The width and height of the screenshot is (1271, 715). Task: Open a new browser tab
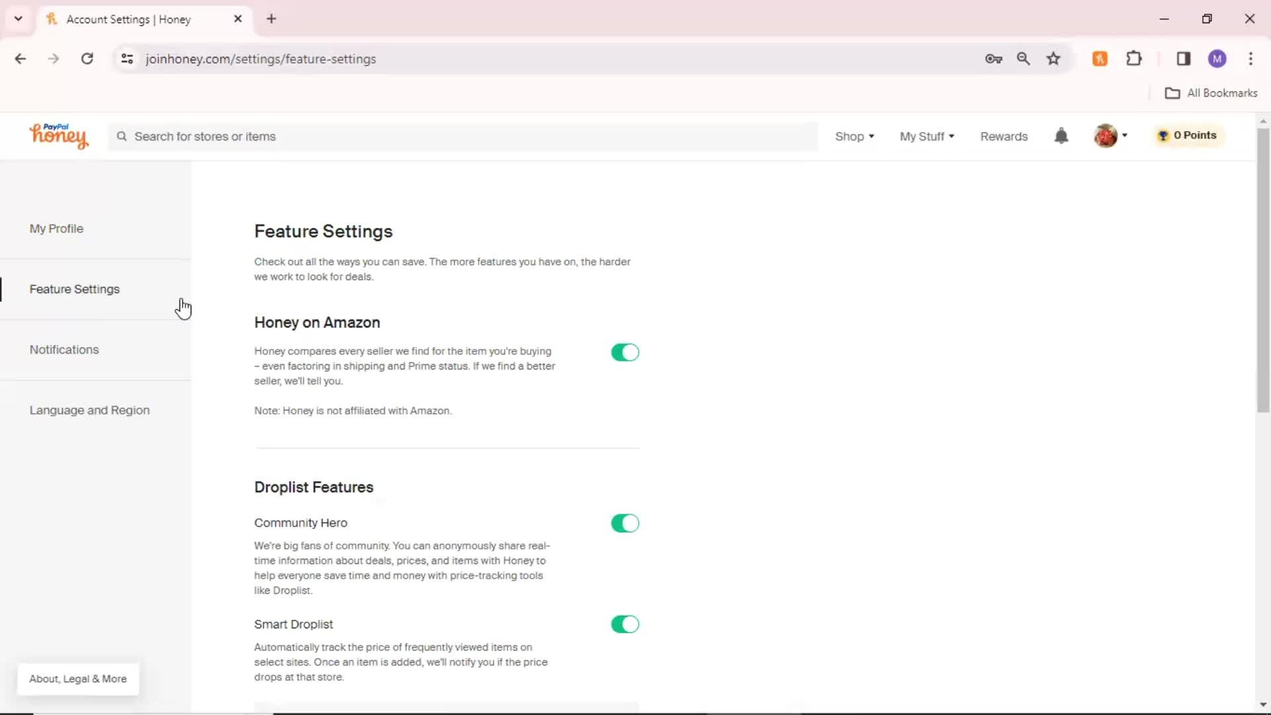271,19
